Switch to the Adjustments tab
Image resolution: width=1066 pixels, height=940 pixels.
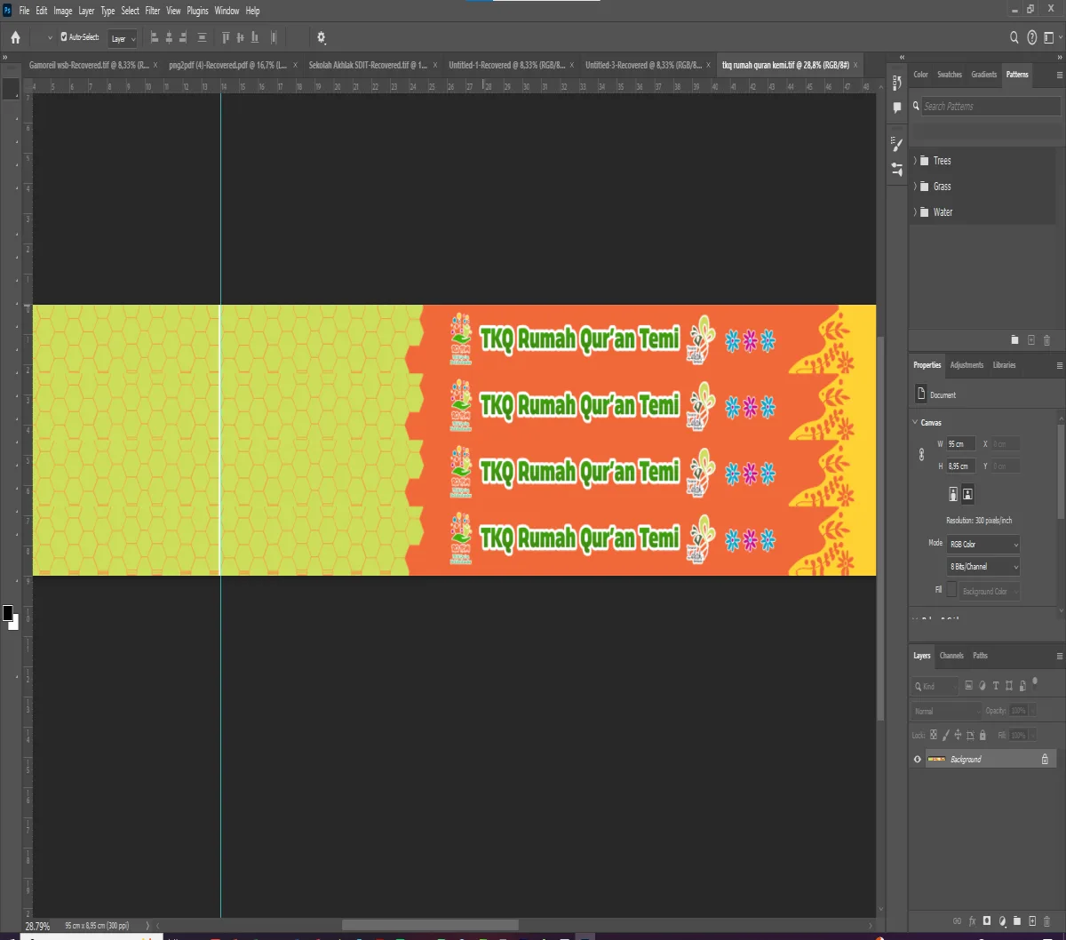click(x=967, y=365)
